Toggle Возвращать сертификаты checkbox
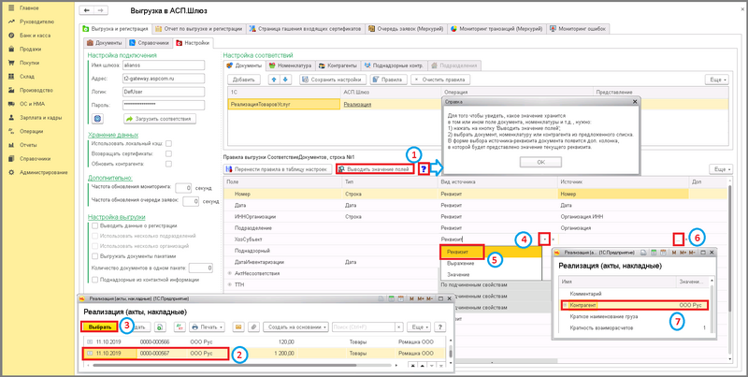 tap(168, 153)
